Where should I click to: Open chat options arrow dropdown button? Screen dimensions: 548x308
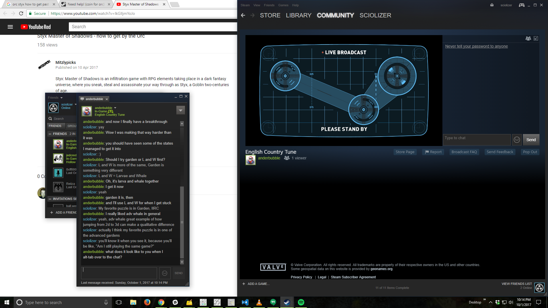tap(181, 110)
